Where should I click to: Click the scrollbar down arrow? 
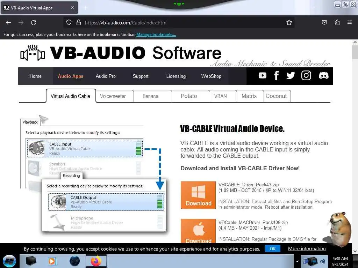(x=355, y=251)
